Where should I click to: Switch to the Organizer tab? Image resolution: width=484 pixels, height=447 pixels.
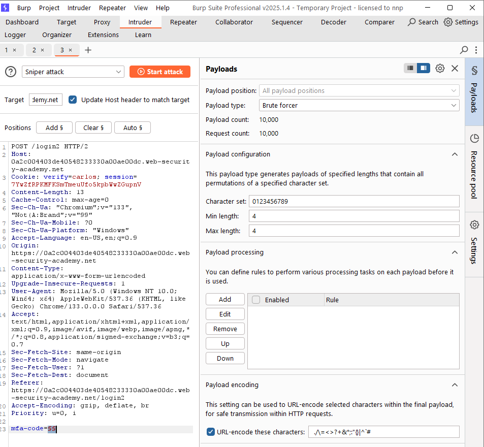click(57, 35)
